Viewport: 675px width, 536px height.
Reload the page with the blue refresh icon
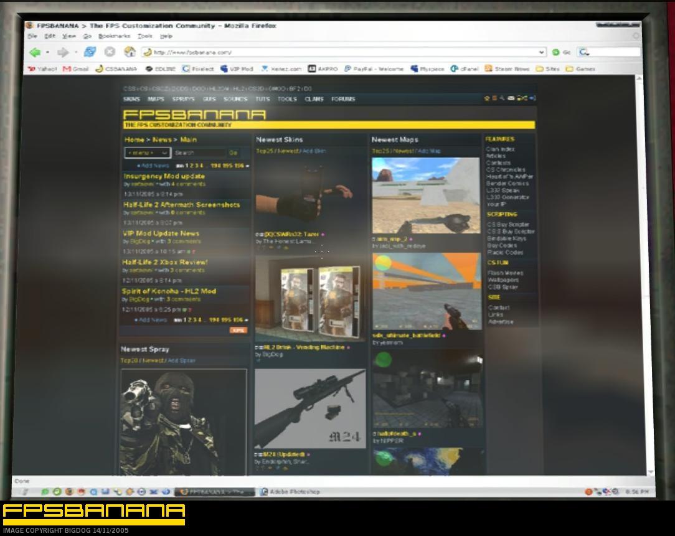click(90, 52)
